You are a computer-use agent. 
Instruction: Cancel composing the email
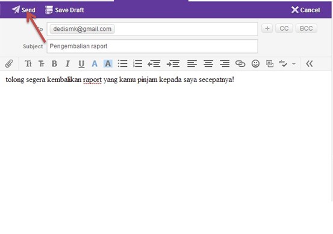click(305, 10)
